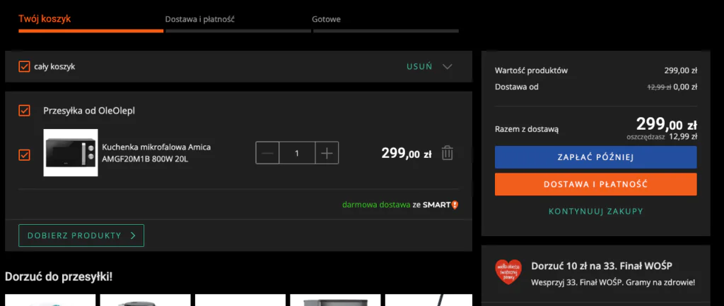The width and height of the screenshot is (724, 306).
Task: Uncheck the 'cały koszyk' checkbox
Action: [x=24, y=67]
